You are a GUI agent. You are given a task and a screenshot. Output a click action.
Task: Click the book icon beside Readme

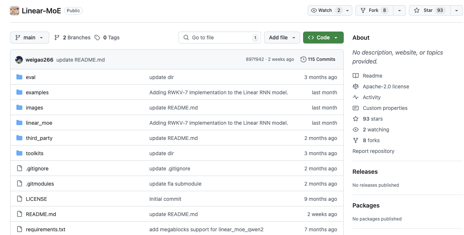point(356,76)
